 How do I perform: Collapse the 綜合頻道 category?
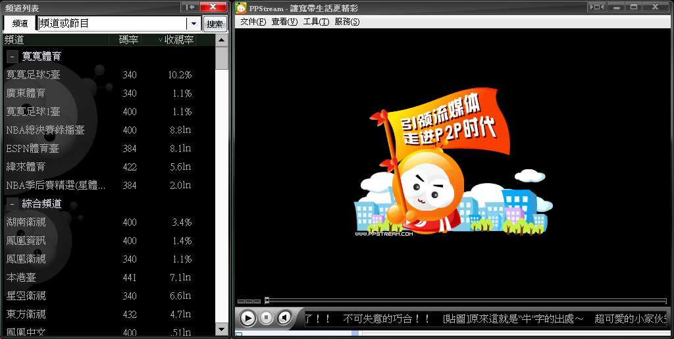click(x=12, y=203)
